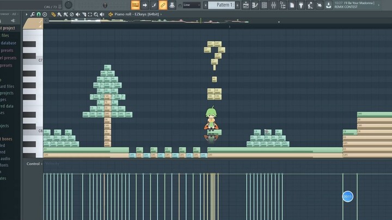
Task: Click the Piano roll - EZkeys title
Action: pyautogui.click(x=137, y=15)
